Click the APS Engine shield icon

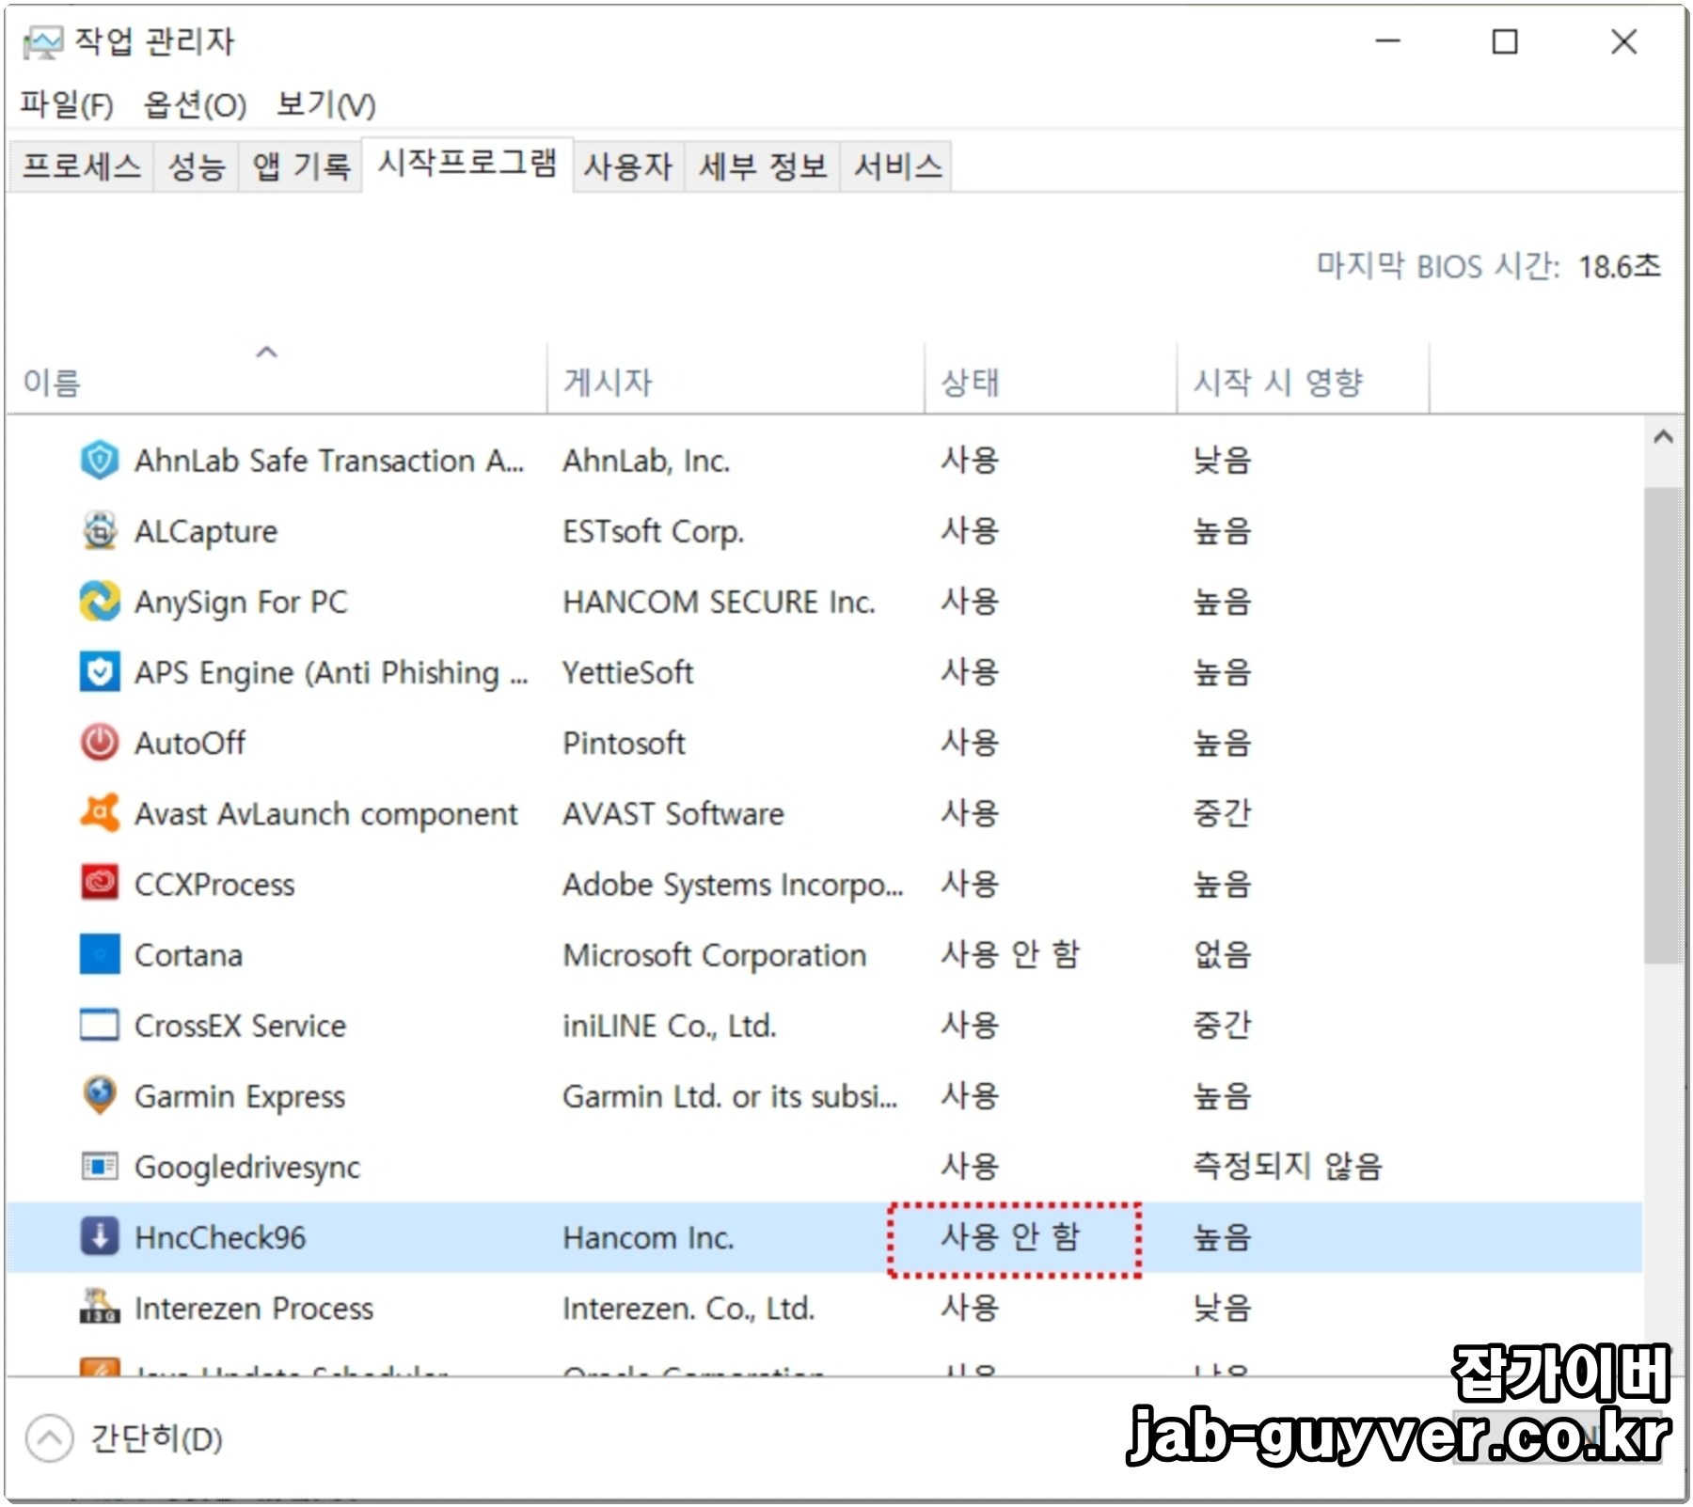tap(99, 672)
